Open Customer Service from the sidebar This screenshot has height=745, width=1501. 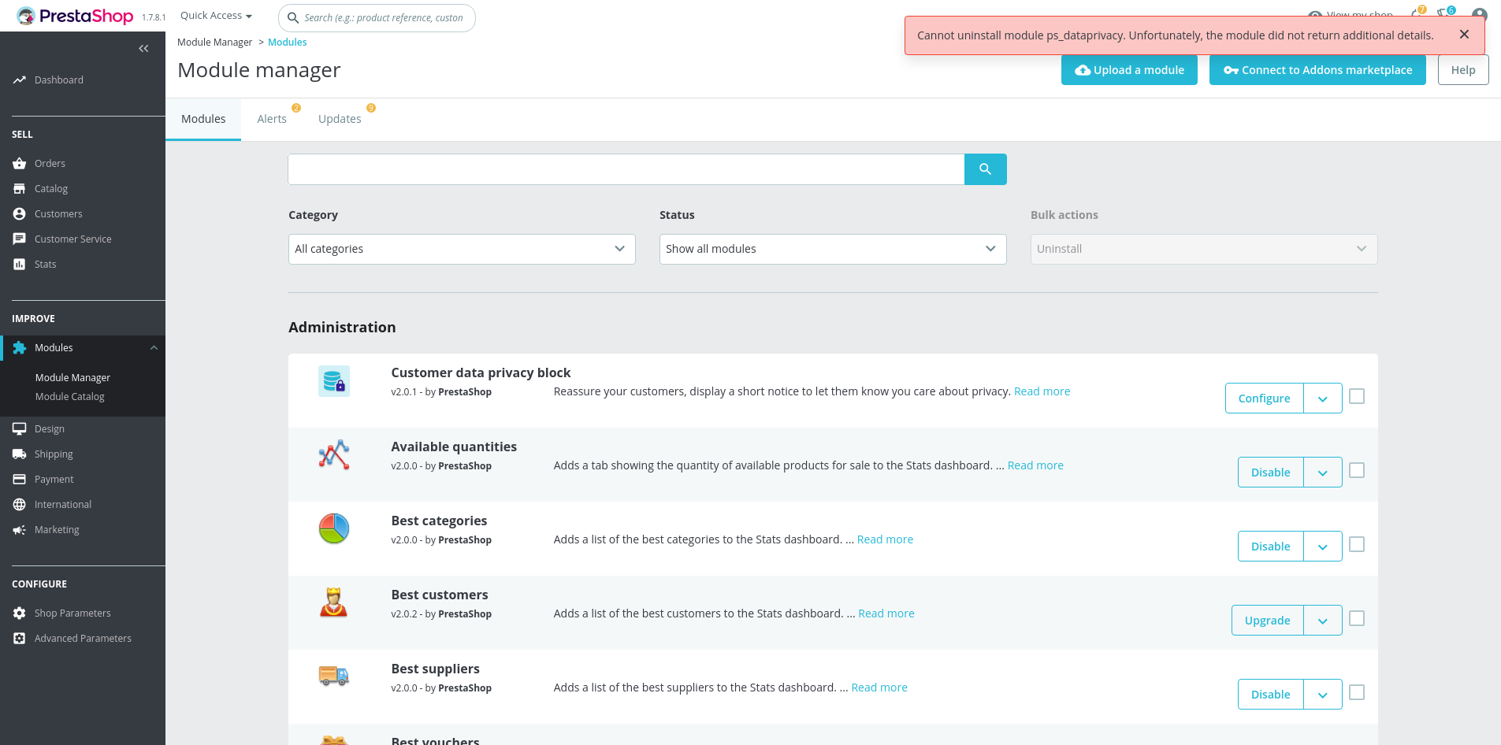coord(73,239)
